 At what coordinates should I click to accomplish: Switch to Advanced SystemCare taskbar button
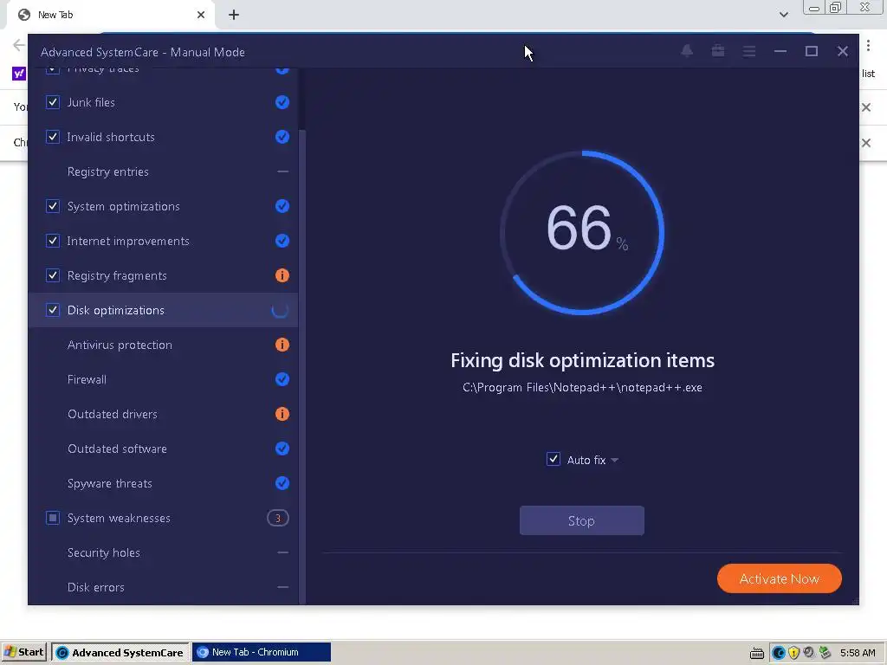[x=120, y=652]
